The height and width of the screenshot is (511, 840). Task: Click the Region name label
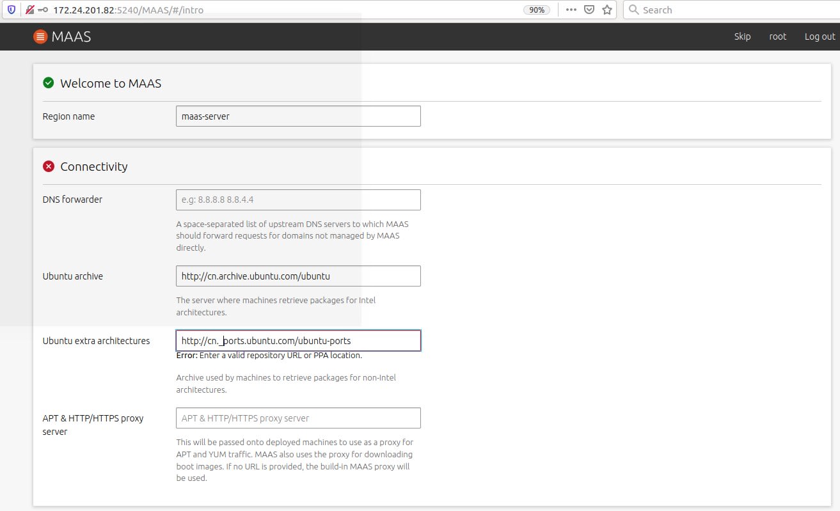(68, 116)
